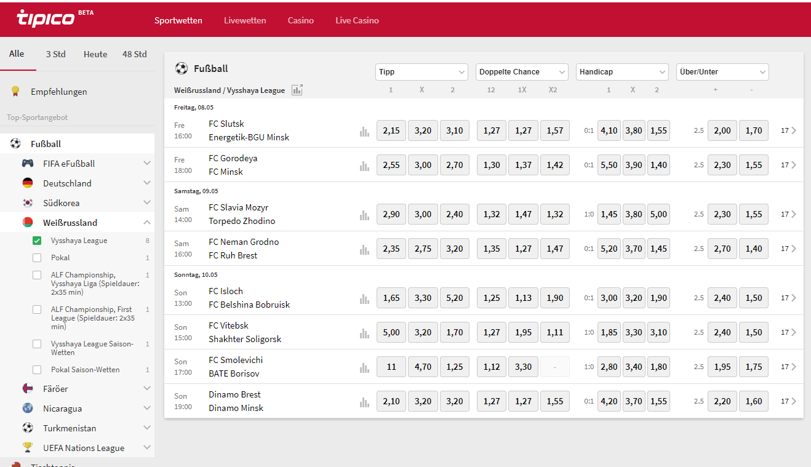Screen dimensions: 811x467
Task: Check Pokal Saison-Wetten checkbox
Action: tap(37, 370)
